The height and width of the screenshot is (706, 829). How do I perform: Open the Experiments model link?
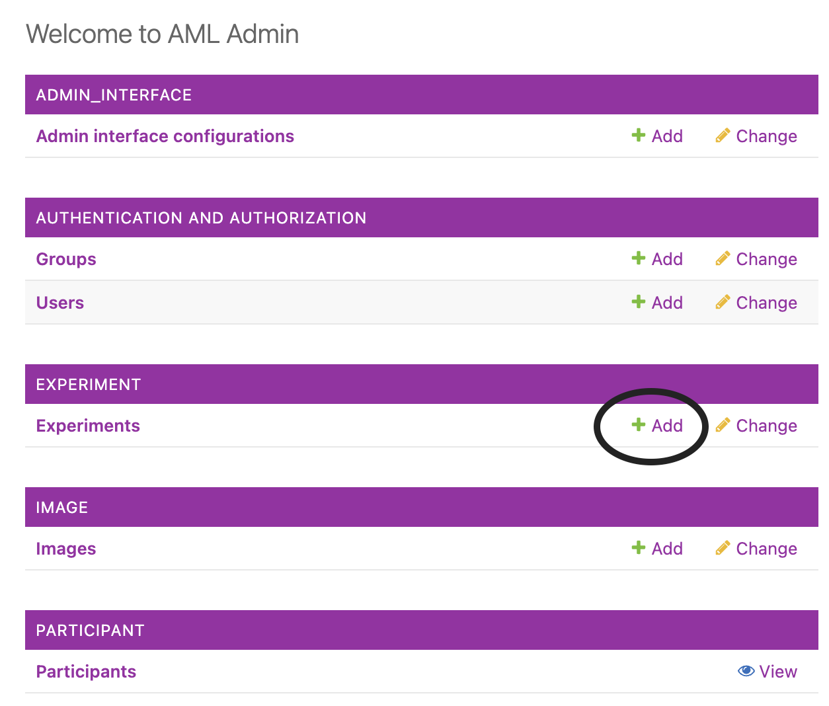[x=88, y=426]
